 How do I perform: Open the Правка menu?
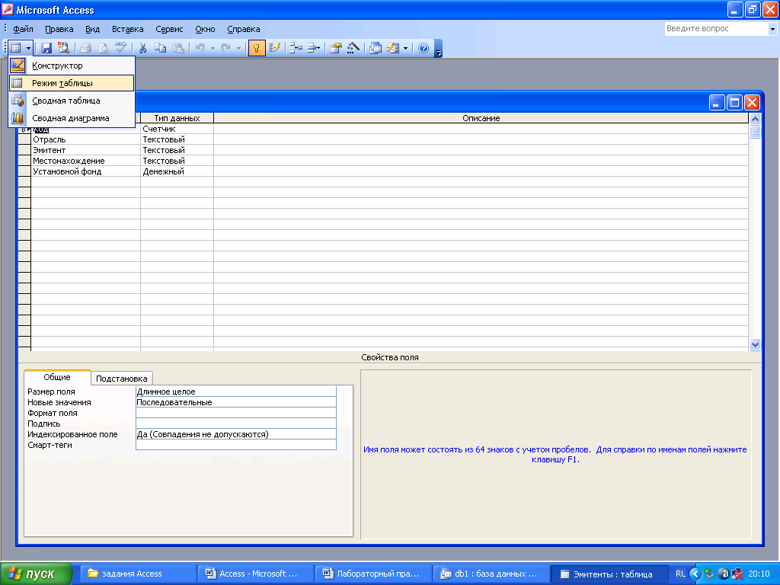59,29
